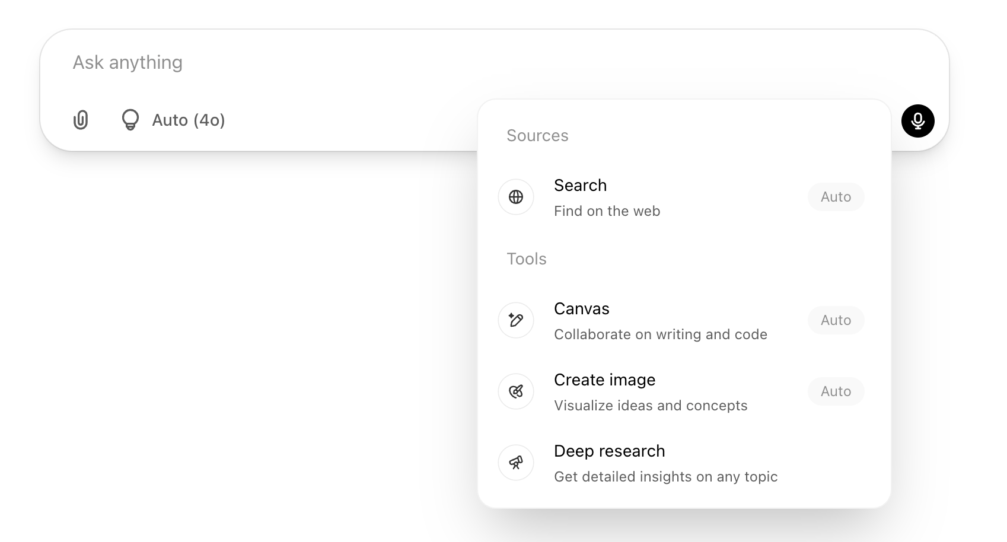
Task: Select the Search menu entry
Action: coord(580,186)
